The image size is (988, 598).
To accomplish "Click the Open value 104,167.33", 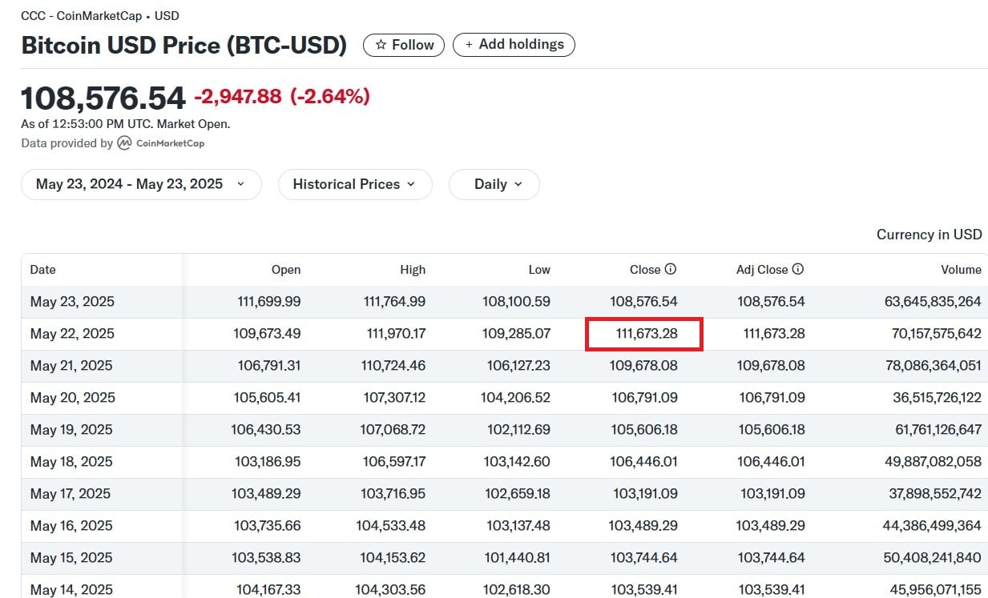I will 268,590.
